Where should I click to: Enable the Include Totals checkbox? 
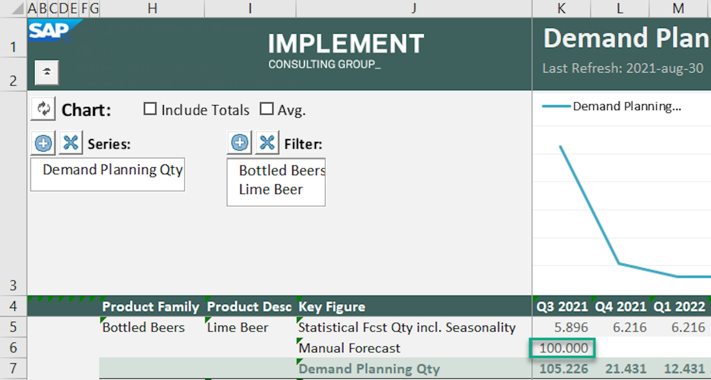[x=150, y=109]
